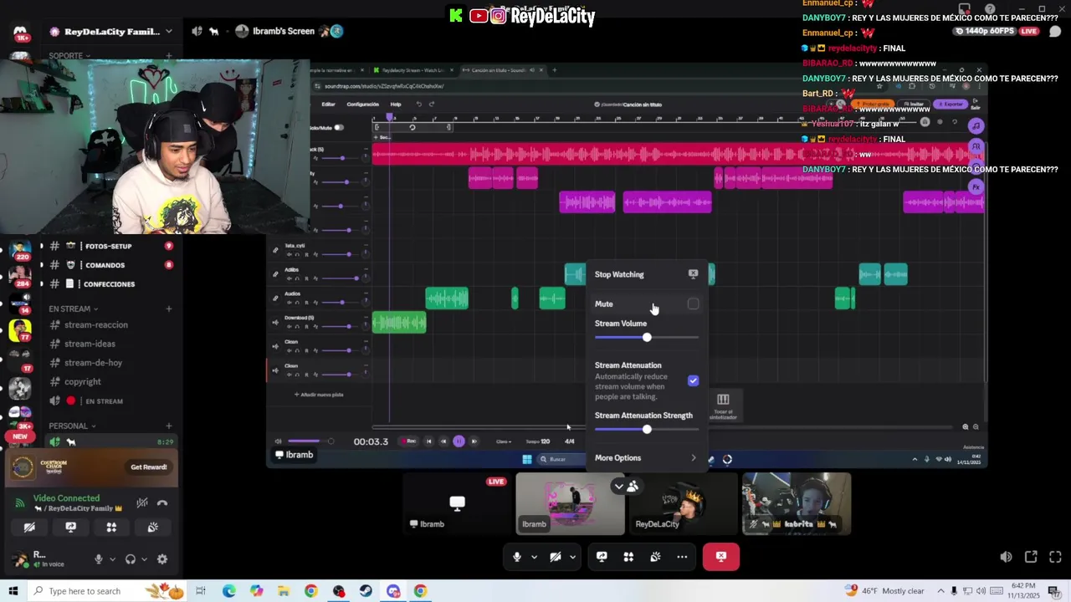Toggle noise suppression icon beside Video Connected
The width and height of the screenshot is (1071, 602).
[142, 503]
